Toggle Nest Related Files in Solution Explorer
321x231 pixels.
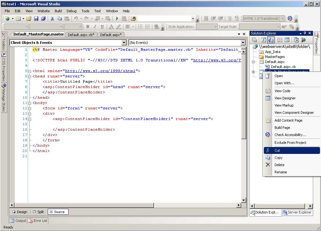[271, 40]
